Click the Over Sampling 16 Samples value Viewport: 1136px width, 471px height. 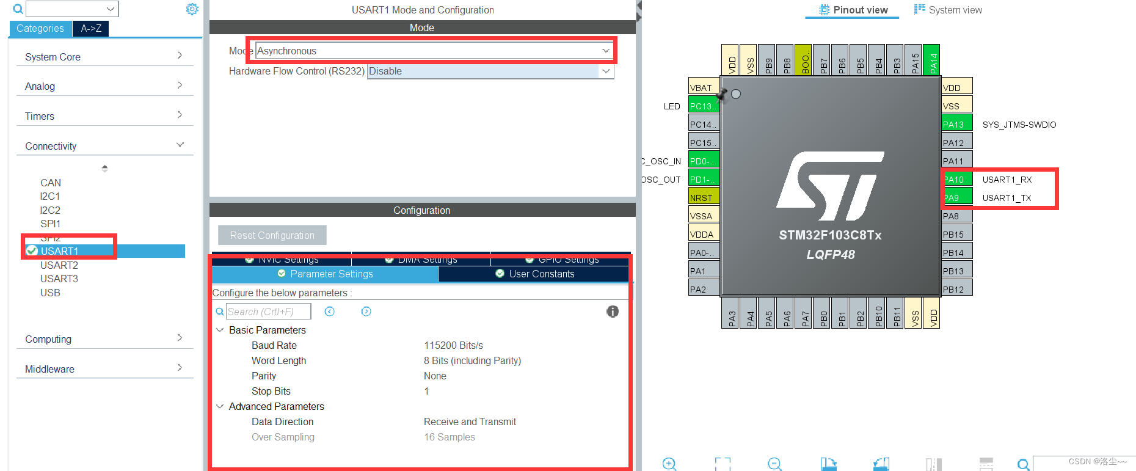tap(449, 437)
